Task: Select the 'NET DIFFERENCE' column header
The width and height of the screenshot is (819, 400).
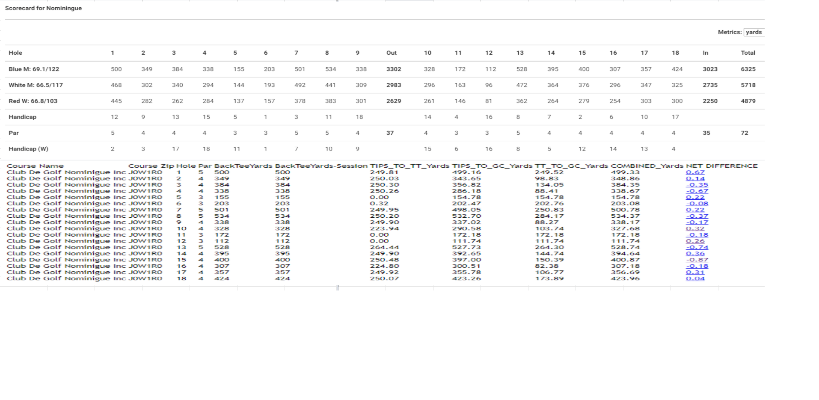Action: pyautogui.click(x=721, y=166)
